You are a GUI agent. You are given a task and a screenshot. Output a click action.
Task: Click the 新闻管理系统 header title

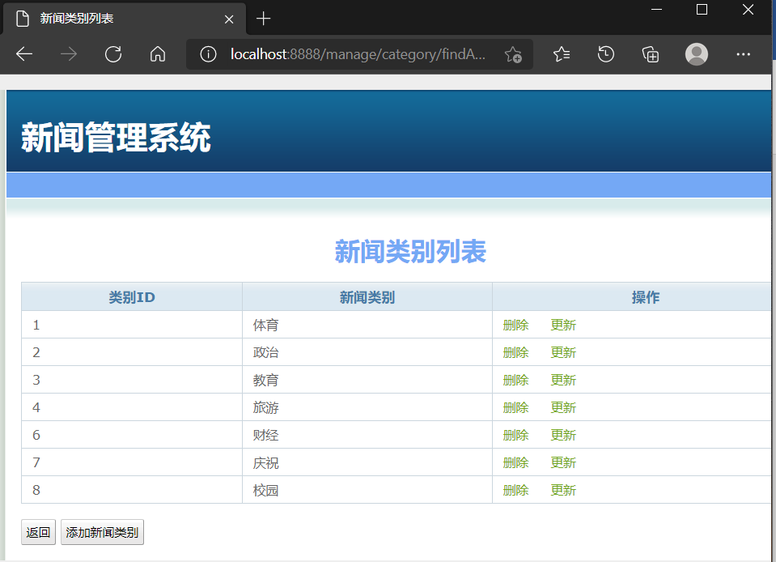(116, 137)
